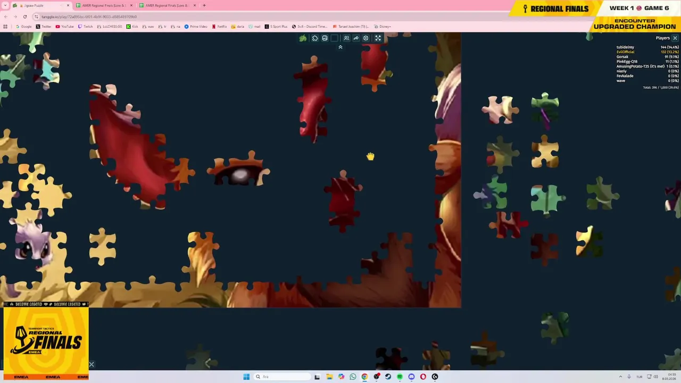The image size is (681, 383).
Task: Open the dark background color swatch
Action: pyautogui.click(x=334, y=38)
